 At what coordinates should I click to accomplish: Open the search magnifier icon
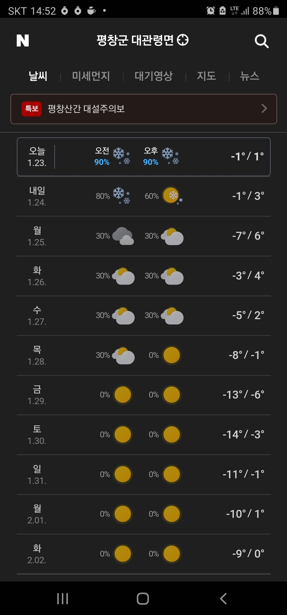click(261, 41)
